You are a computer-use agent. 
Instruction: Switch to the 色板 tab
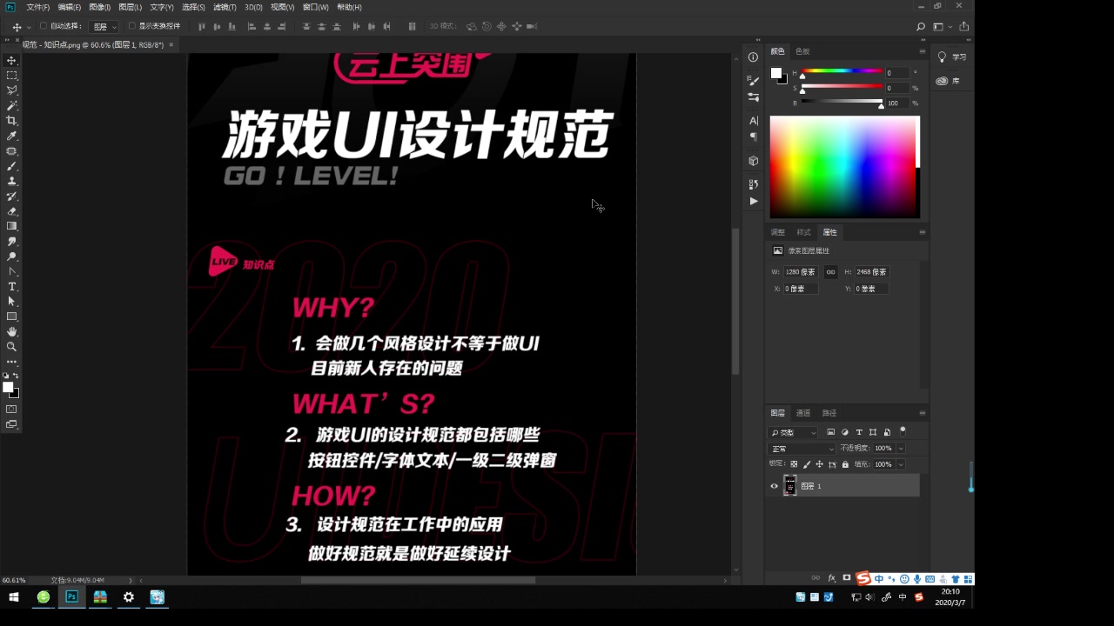(x=802, y=51)
